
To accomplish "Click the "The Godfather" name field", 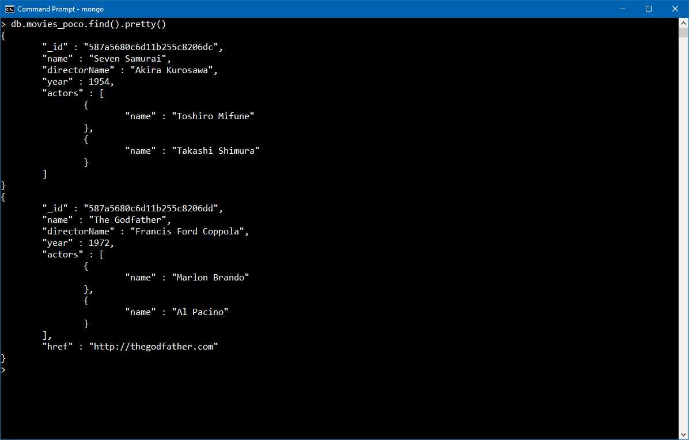I will tap(130, 219).
